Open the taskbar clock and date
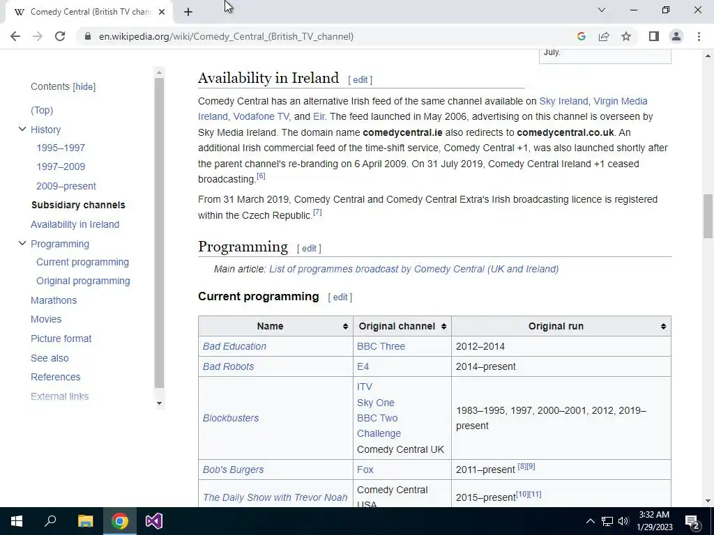The image size is (714, 535). click(654, 521)
